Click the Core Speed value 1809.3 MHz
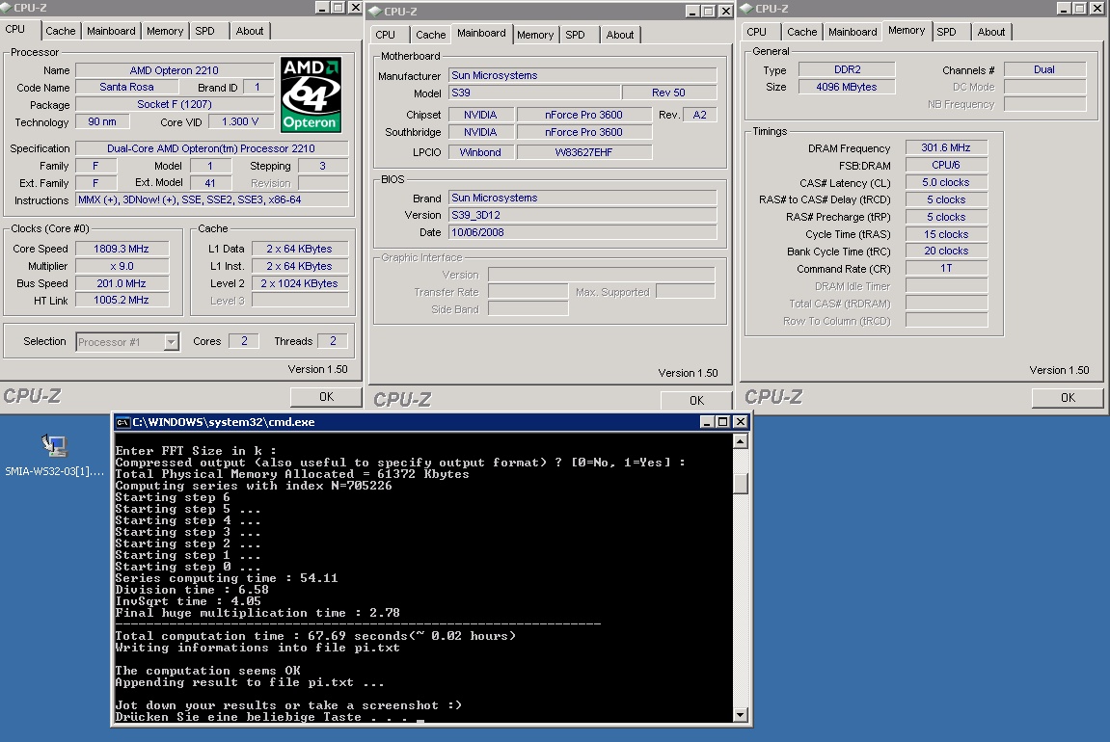 point(122,249)
